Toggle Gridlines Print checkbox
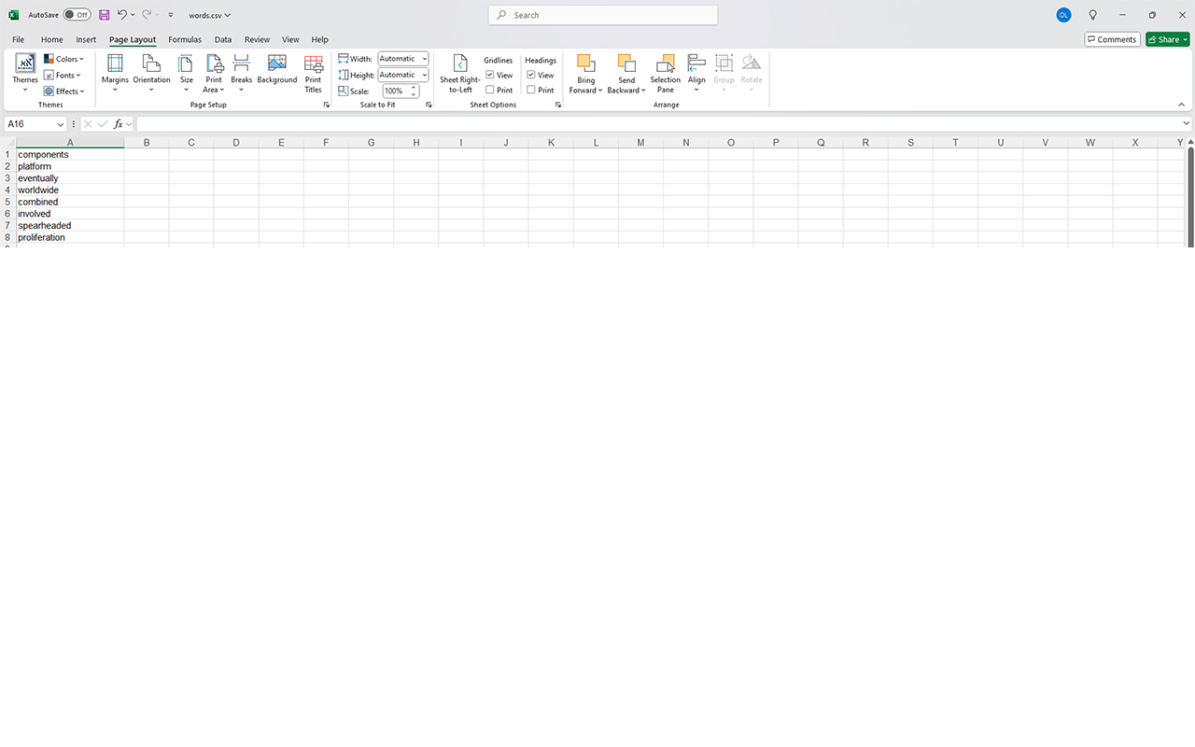Image resolution: width=1195 pixels, height=747 pixels. (490, 90)
